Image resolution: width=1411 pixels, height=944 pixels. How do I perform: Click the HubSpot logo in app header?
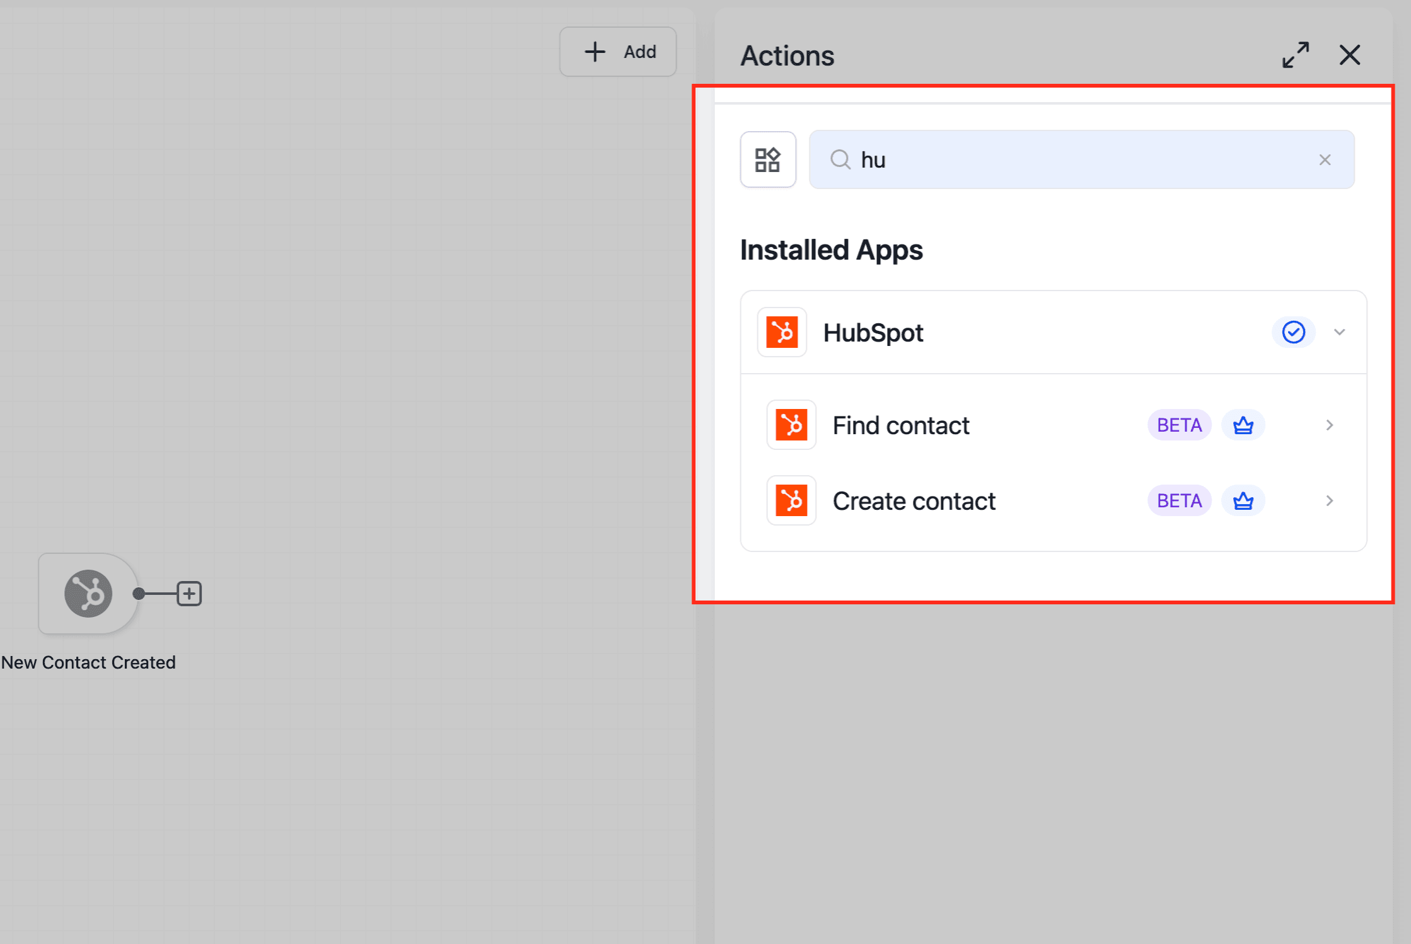click(782, 332)
